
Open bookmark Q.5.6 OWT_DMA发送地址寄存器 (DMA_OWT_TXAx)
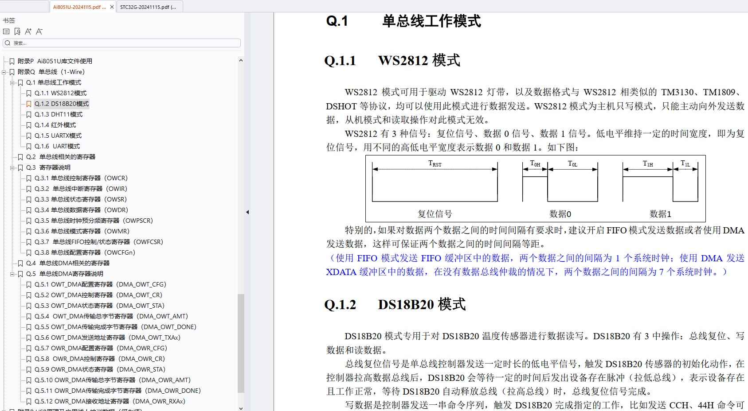tap(107, 337)
